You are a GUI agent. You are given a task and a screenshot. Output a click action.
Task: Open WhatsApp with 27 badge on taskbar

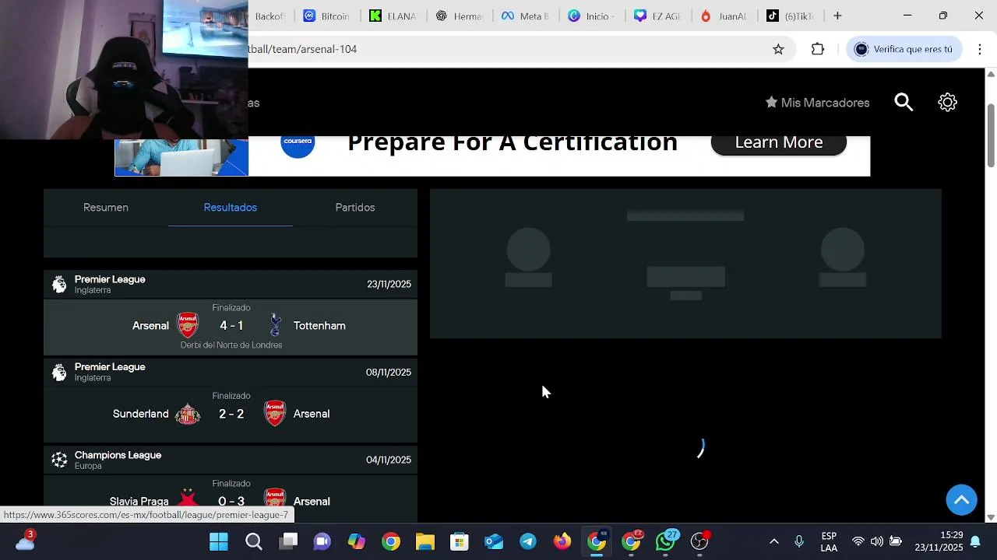pyautogui.click(x=666, y=541)
